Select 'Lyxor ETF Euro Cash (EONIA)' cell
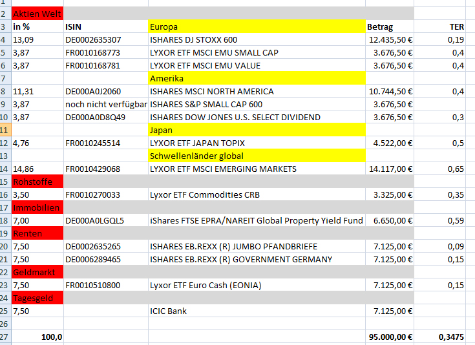The image size is (475, 345). [x=257, y=286]
